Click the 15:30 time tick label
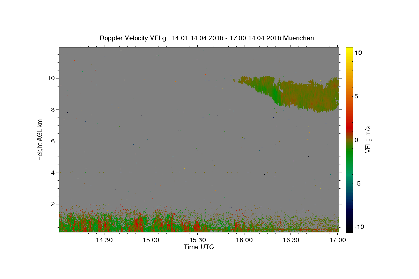 (x=198, y=240)
